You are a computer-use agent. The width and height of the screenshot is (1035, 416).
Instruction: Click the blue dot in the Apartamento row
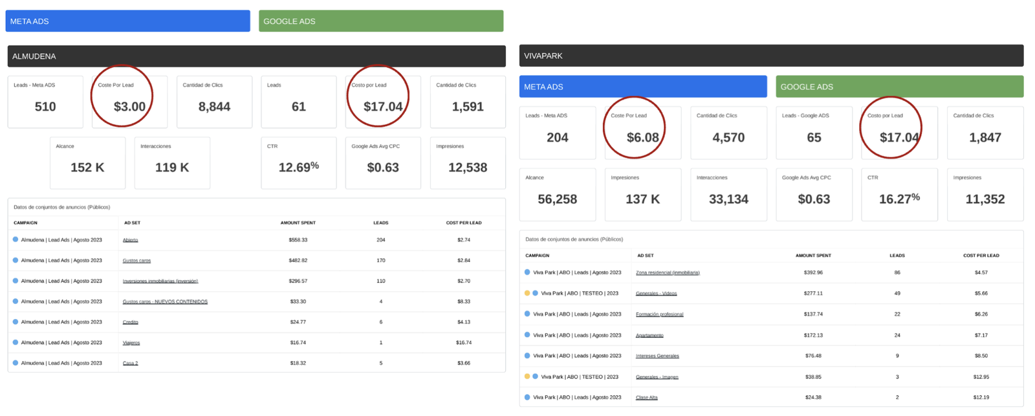pos(527,335)
